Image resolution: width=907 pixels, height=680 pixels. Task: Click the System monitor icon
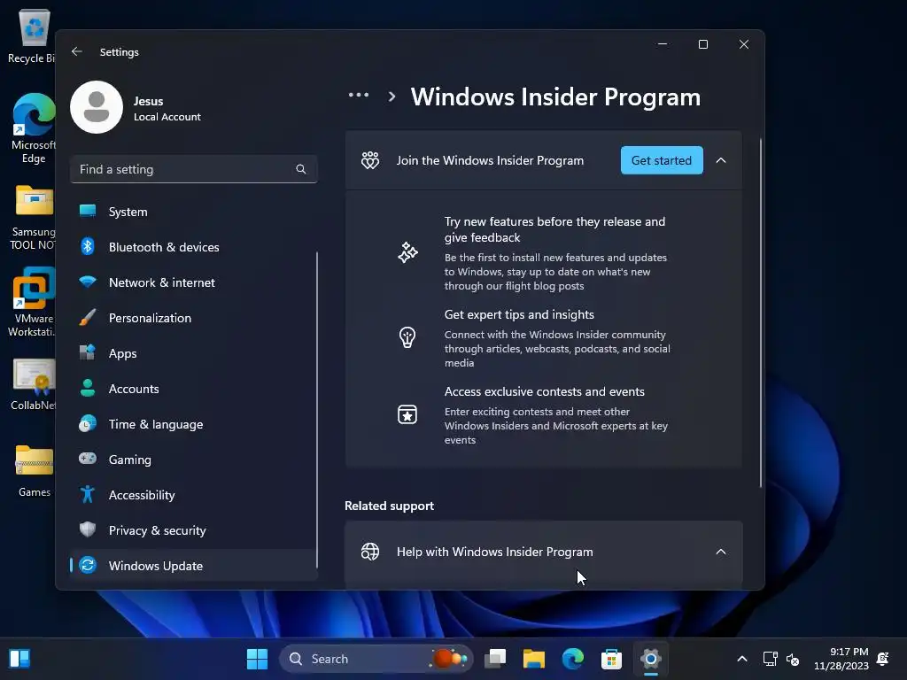pyautogui.click(x=88, y=211)
